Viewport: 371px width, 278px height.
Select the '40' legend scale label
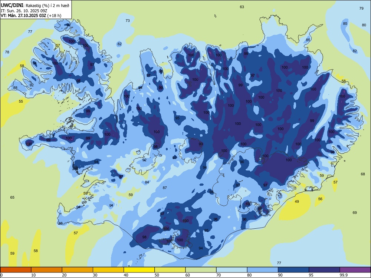(x=126, y=275)
